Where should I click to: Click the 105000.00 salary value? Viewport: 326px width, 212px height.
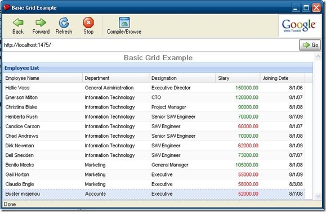[247, 165]
